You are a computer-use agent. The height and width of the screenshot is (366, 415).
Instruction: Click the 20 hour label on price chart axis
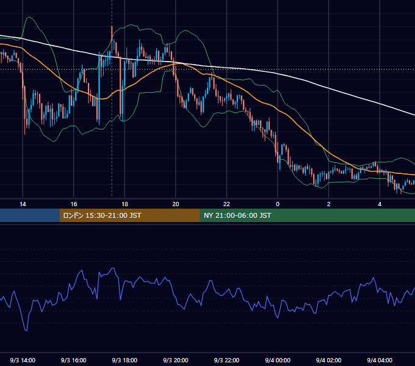point(176,204)
